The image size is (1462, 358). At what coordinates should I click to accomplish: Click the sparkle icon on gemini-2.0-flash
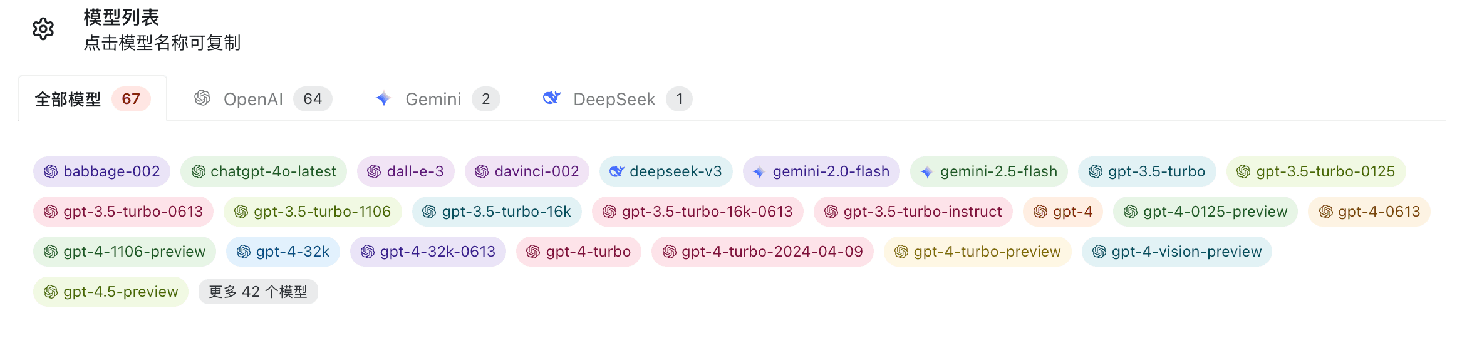759,172
